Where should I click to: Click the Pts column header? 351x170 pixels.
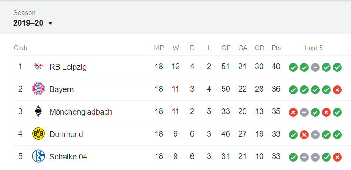click(276, 48)
